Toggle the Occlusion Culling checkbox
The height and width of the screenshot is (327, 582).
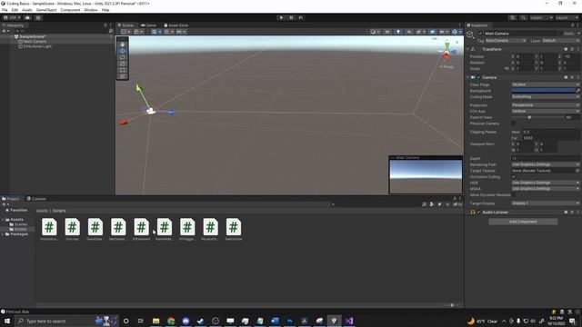[513, 177]
